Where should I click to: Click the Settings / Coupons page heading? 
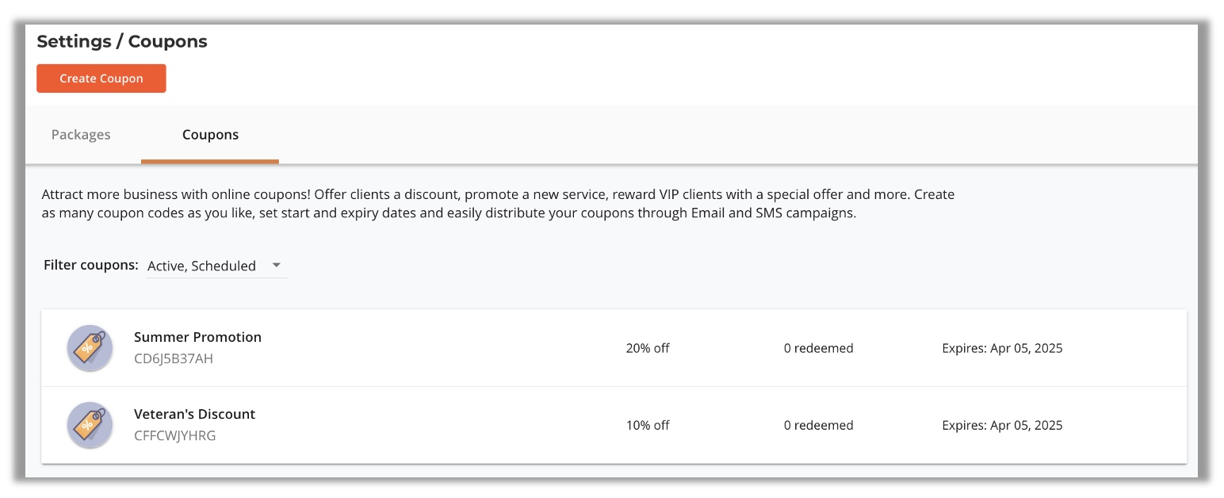click(122, 42)
